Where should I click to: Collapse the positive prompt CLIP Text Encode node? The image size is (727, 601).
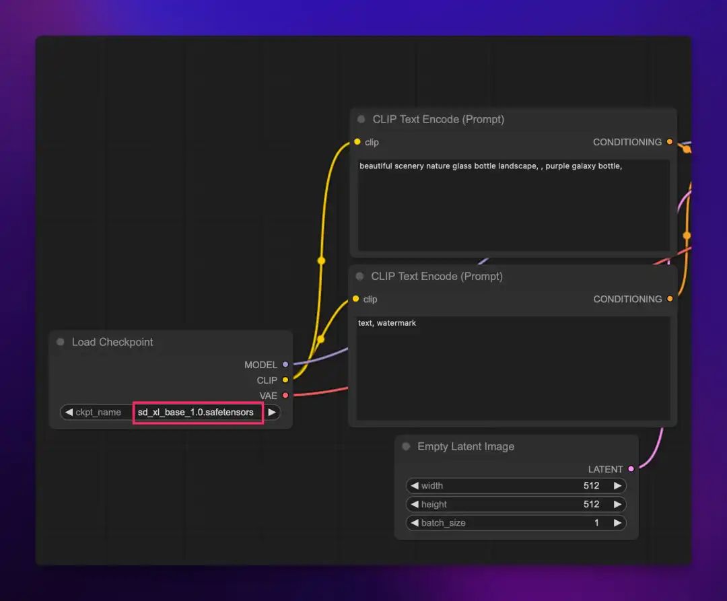[x=361, y=119]
